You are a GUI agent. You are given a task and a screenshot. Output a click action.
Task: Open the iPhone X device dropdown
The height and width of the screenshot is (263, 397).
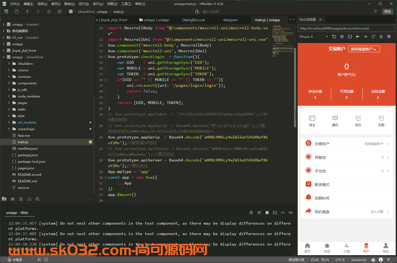tap(314, 37)
